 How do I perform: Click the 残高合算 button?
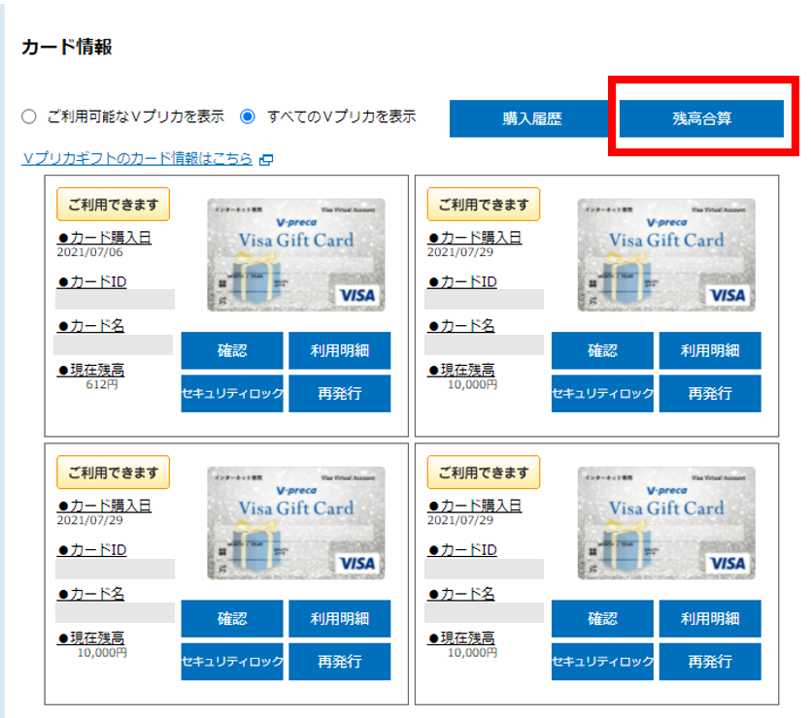(x=701, y=118)
